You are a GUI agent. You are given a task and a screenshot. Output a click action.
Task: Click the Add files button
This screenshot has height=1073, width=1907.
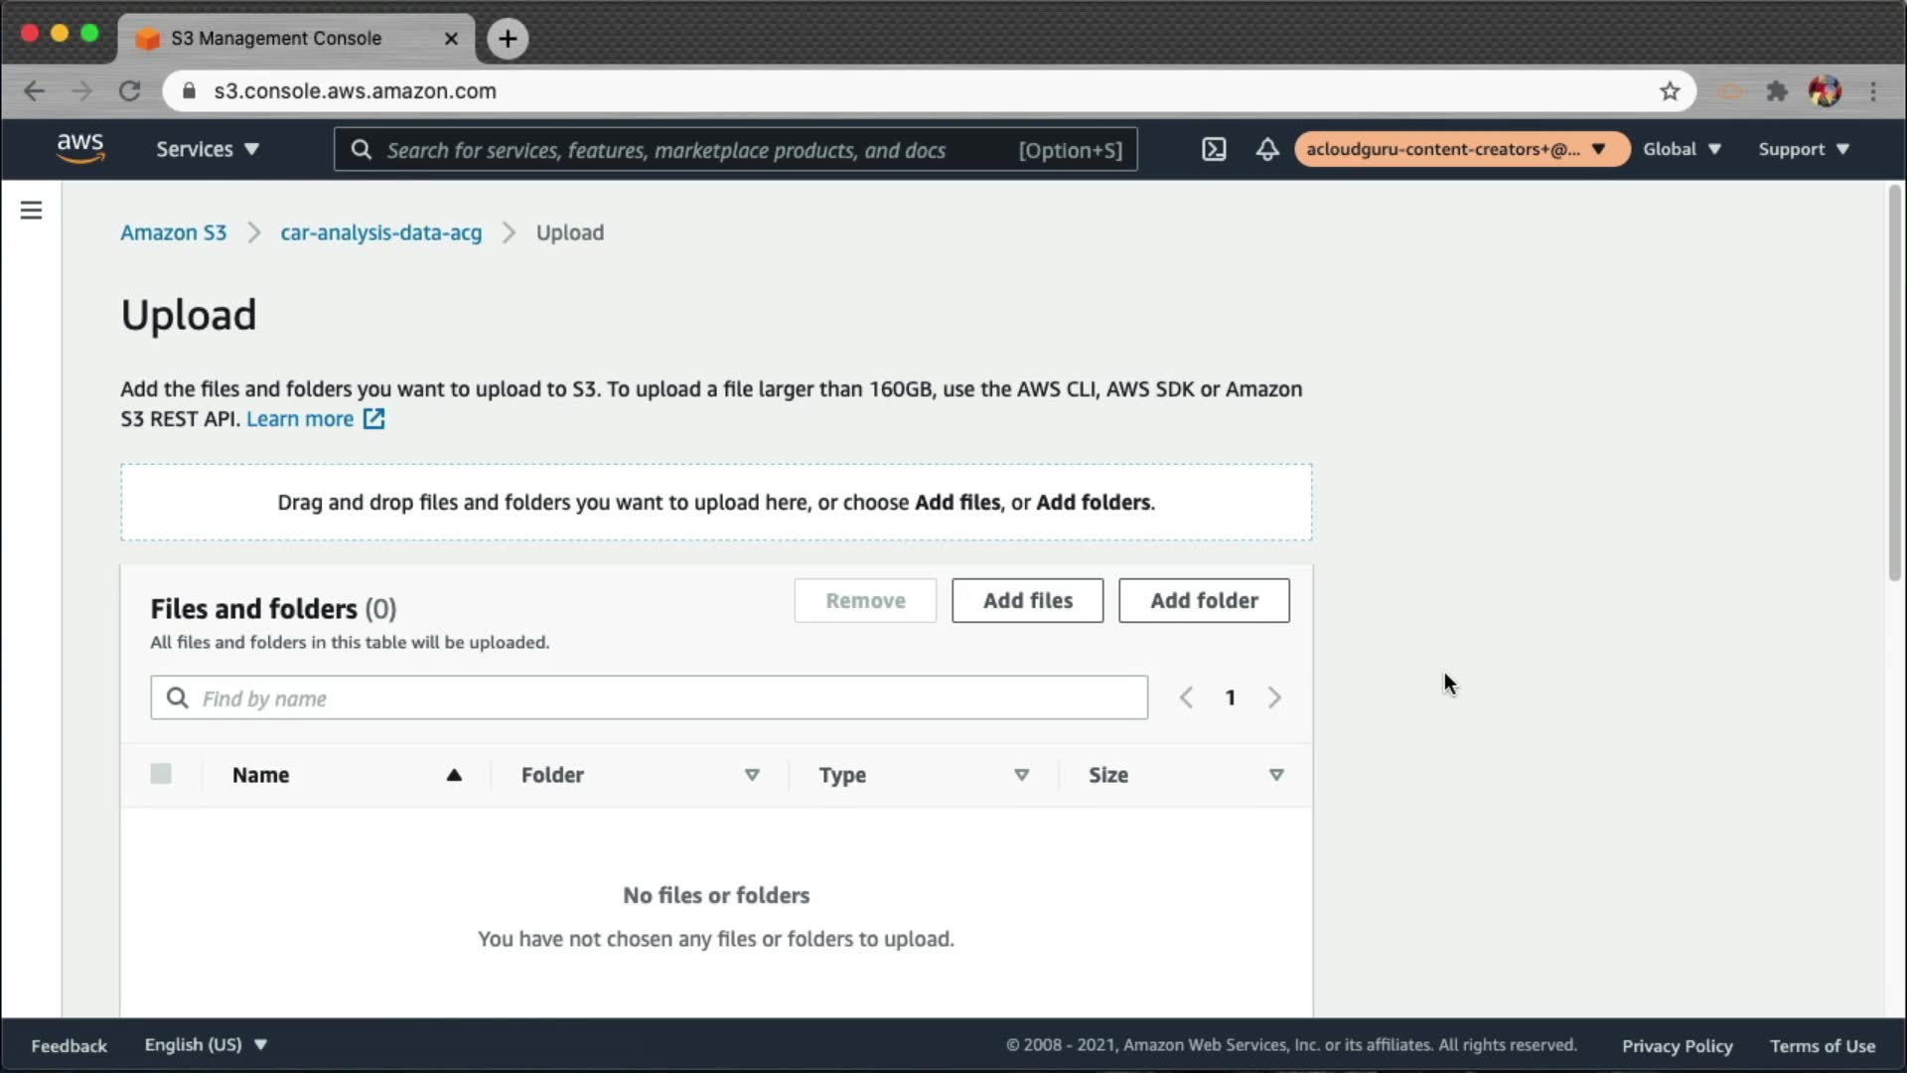1027,601
